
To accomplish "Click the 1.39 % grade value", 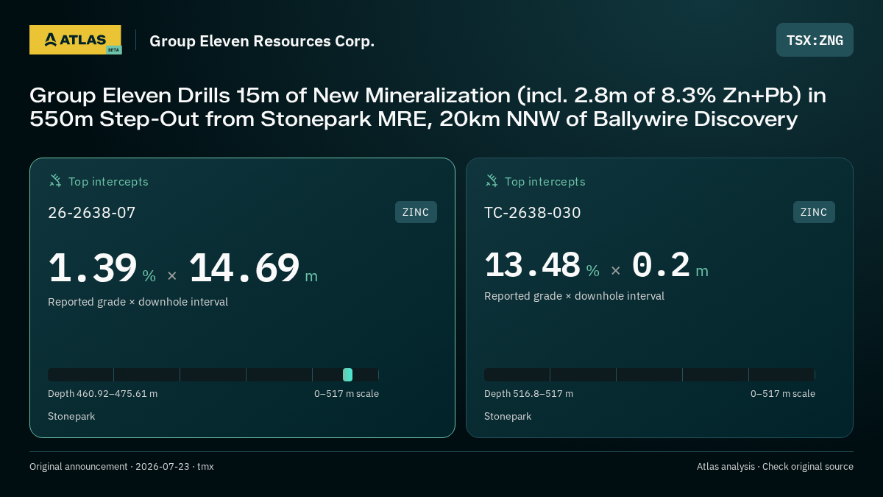I will click(102, 268).
